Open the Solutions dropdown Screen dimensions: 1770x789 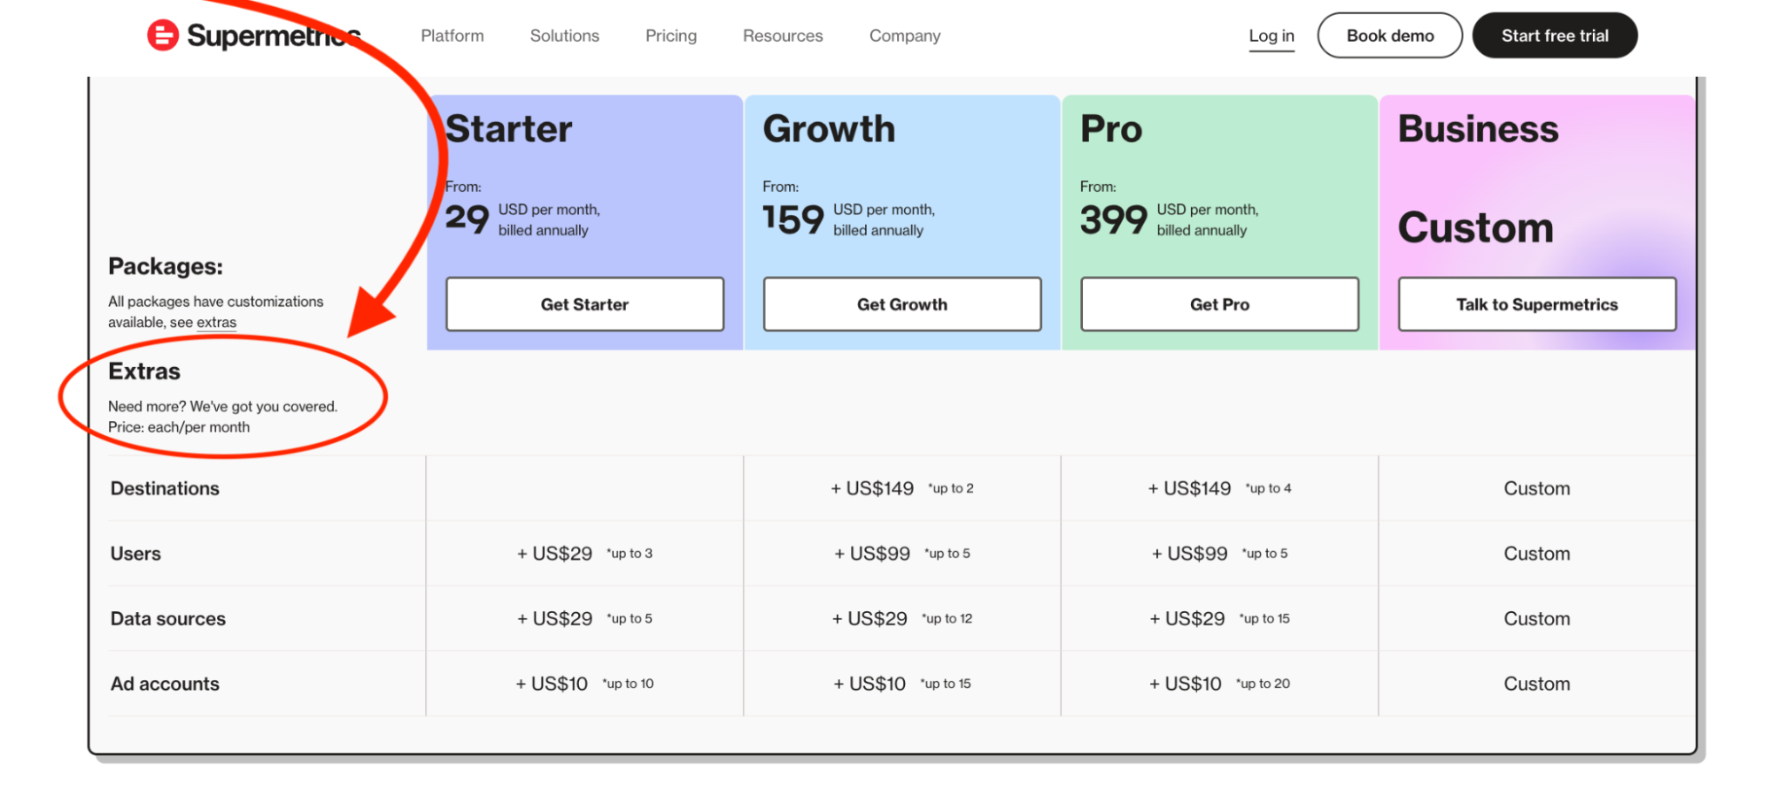[x=564, y=35]
